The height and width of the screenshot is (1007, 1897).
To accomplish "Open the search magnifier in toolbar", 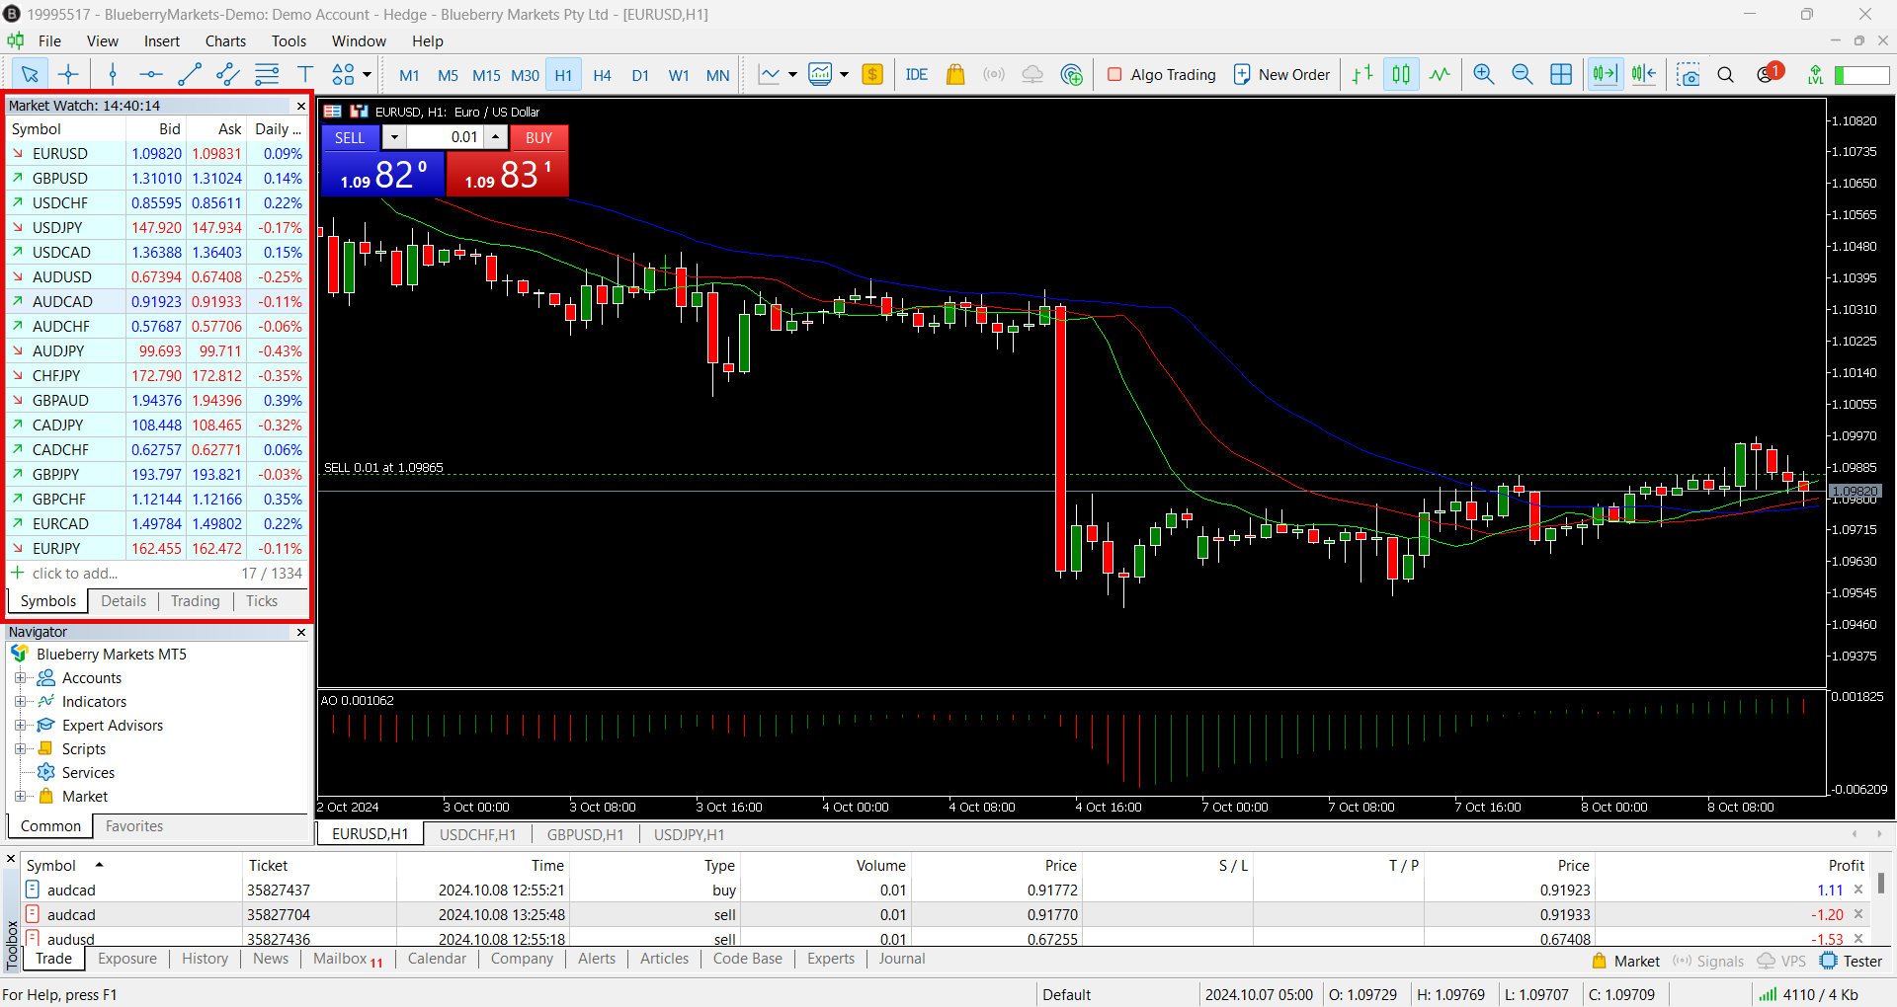I will click(1726, 74).
